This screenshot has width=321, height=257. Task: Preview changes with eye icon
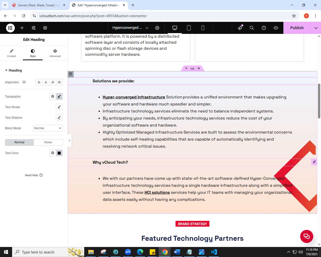point(276,28)
